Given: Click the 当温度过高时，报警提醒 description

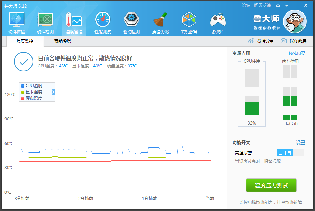Looking at the screenshot, I should pos(258,162).
